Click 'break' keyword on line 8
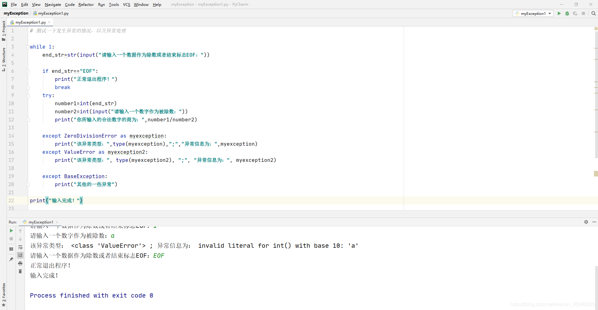598x310 pixels. point(63,87)
